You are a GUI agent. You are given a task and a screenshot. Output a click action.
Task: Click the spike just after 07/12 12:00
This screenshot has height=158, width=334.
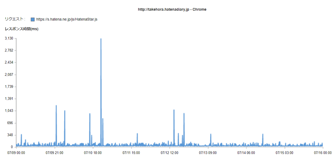(174, 128)
